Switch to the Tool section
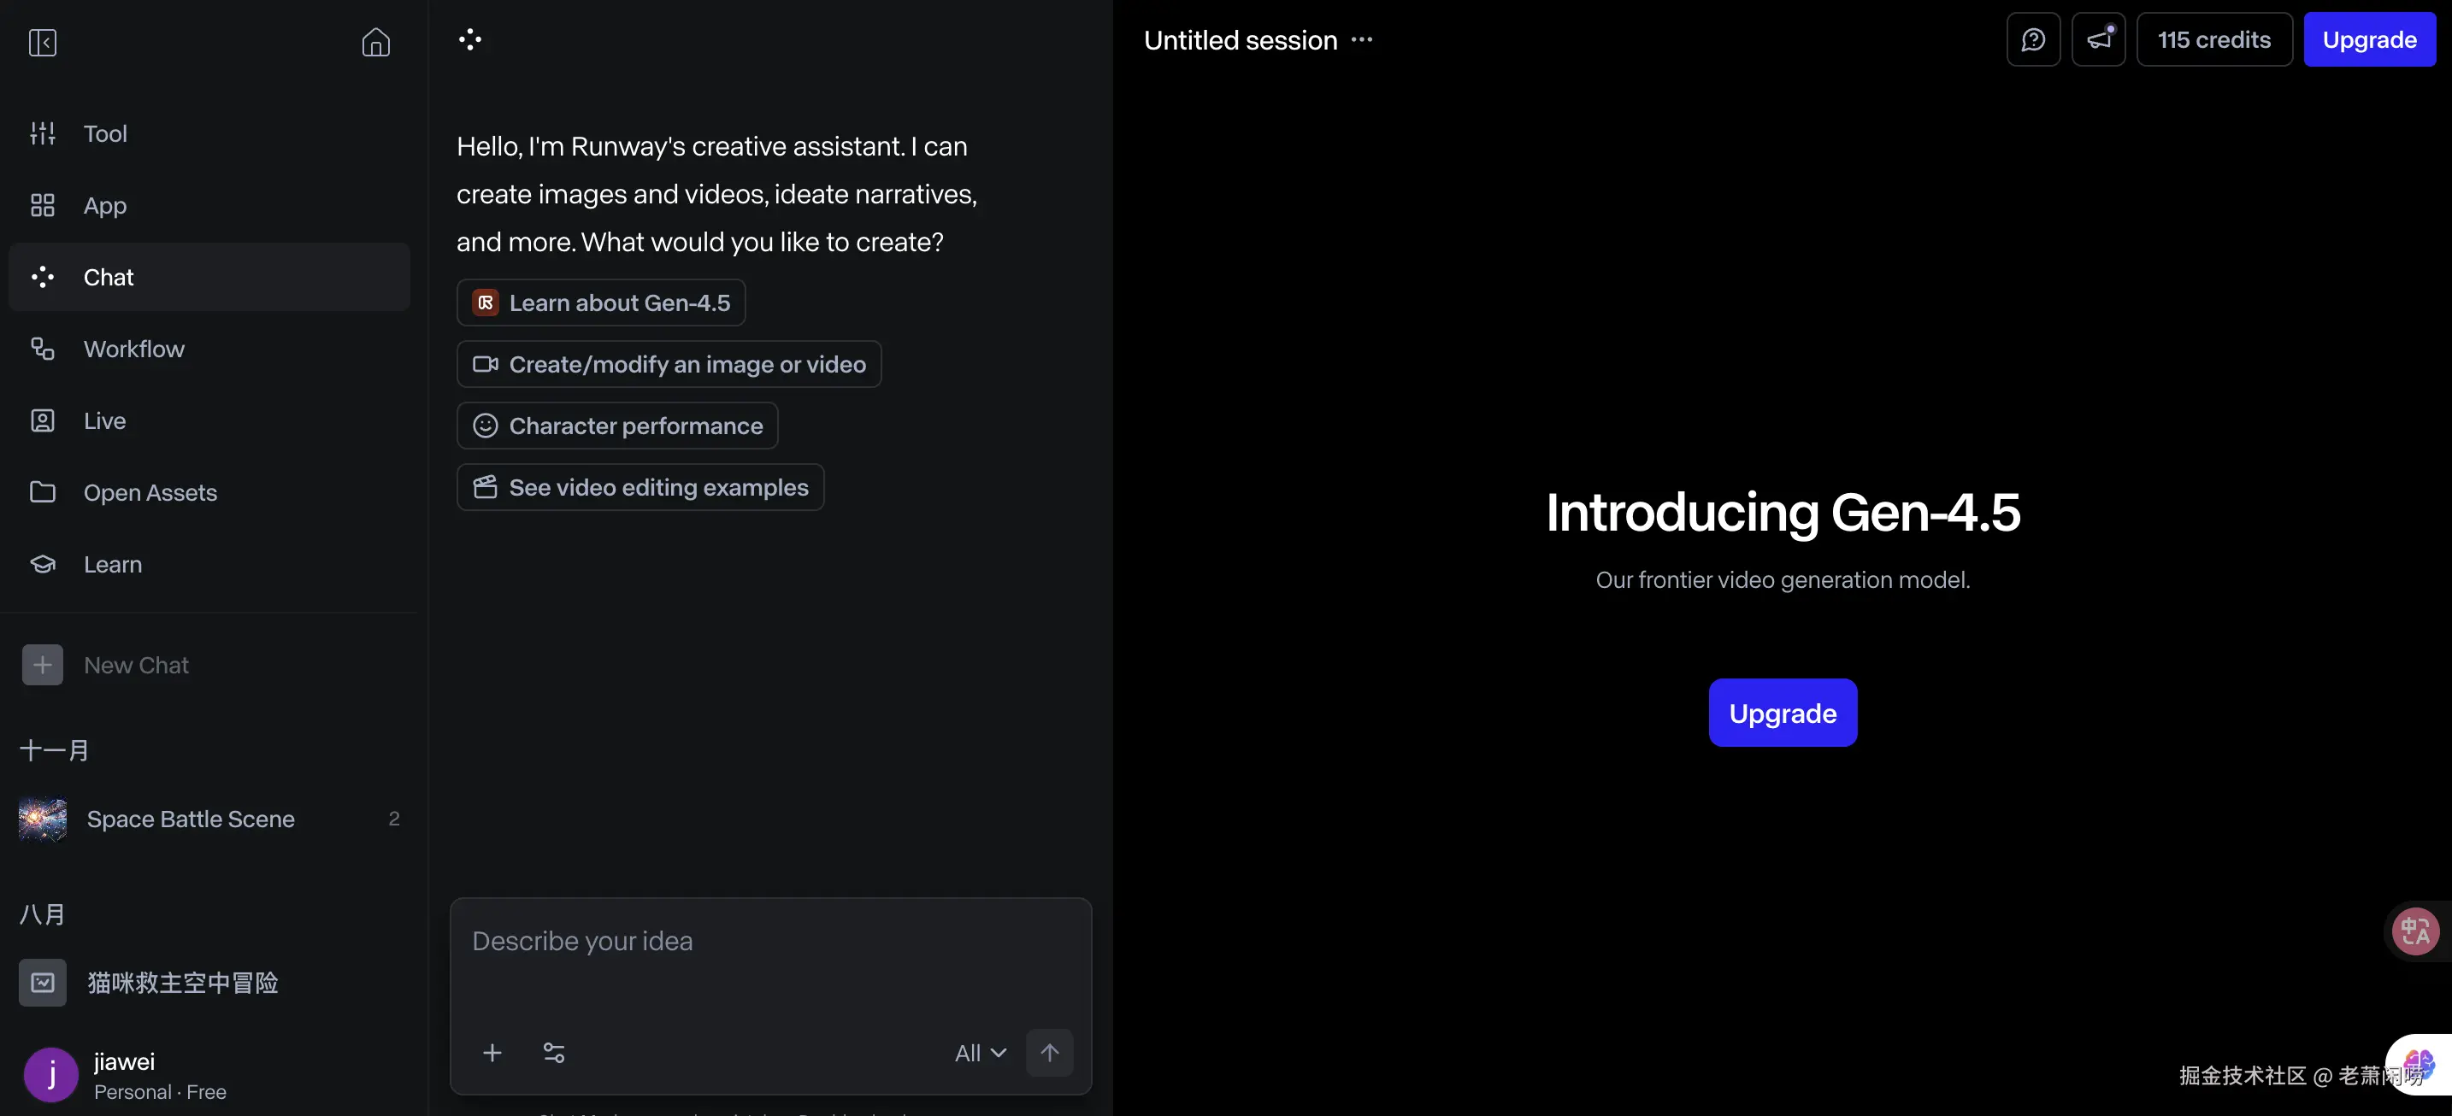 pyautogui.click(x=104, y=133)
